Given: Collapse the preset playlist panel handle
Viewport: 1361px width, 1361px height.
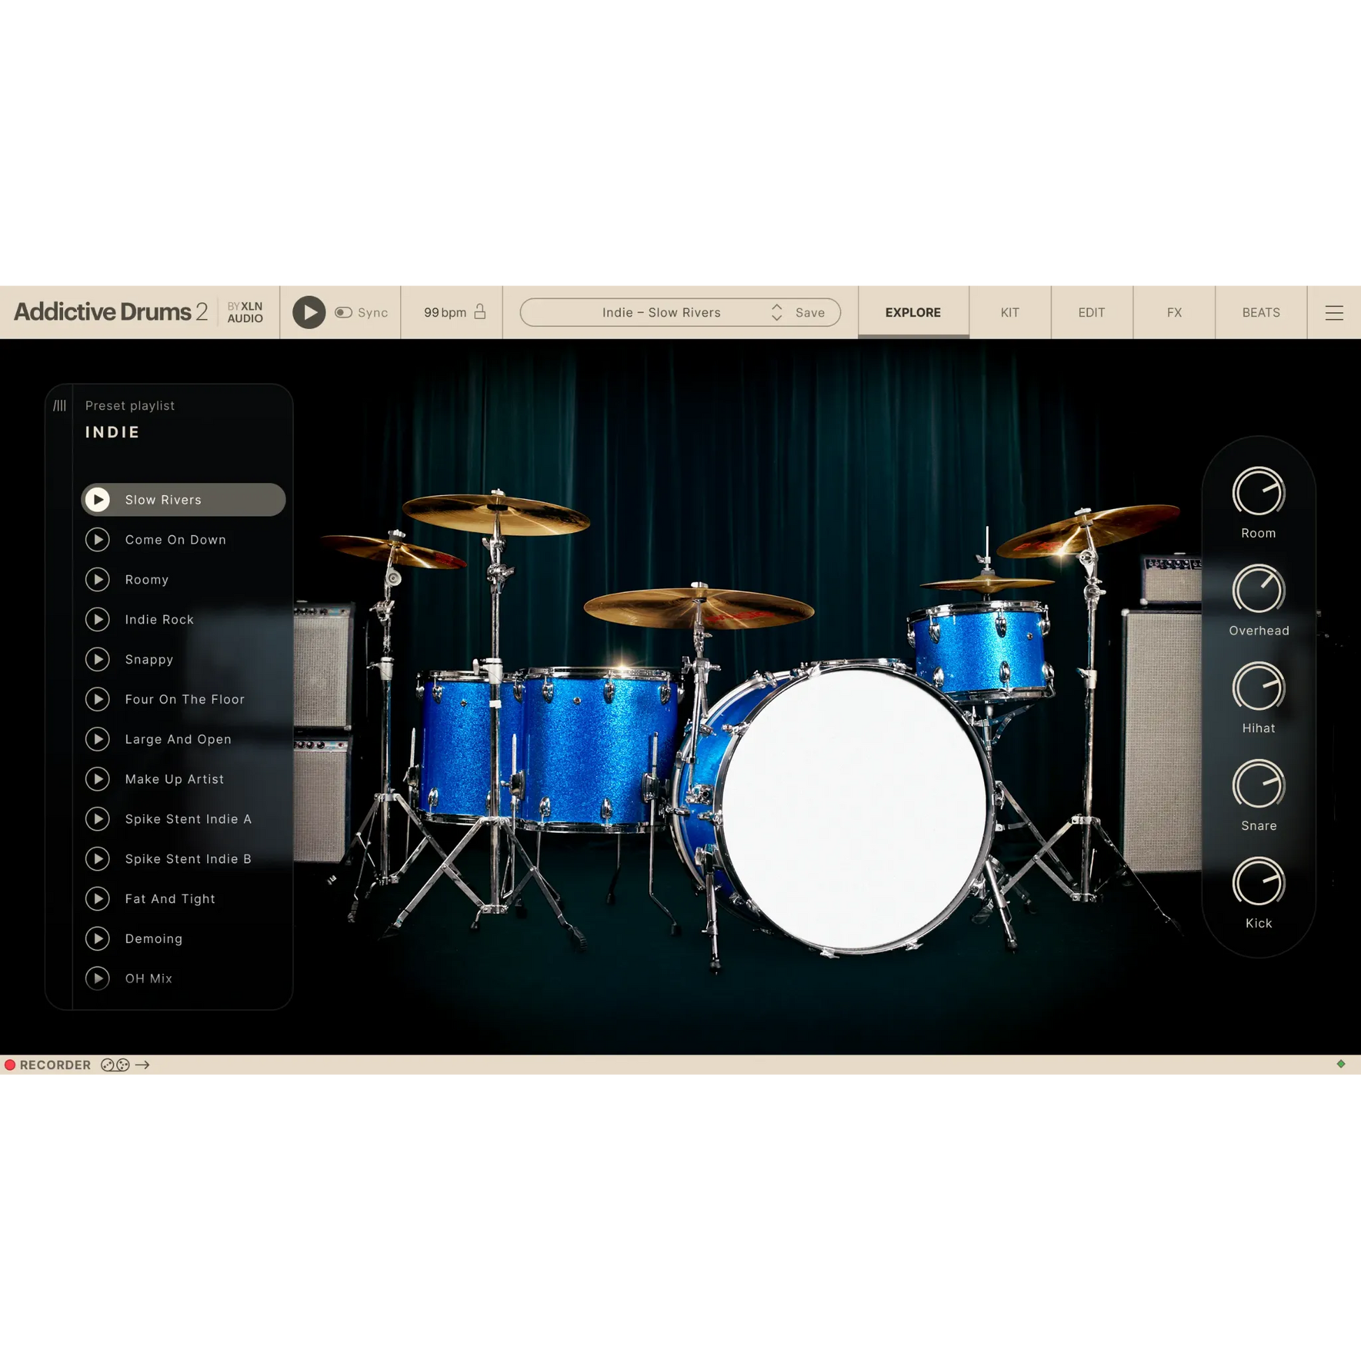Looking at the screenshot, I should click(60, 405).
